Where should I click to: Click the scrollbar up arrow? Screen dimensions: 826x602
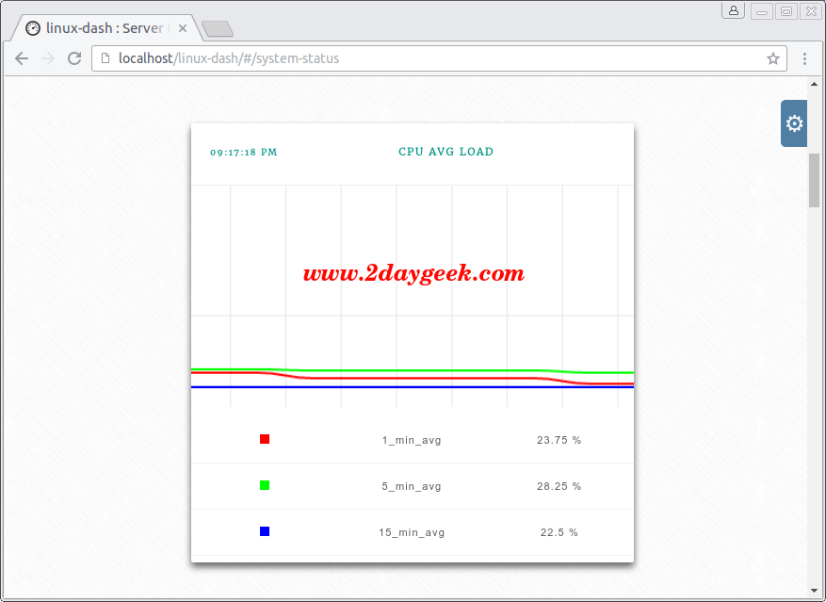coord(814,84)
